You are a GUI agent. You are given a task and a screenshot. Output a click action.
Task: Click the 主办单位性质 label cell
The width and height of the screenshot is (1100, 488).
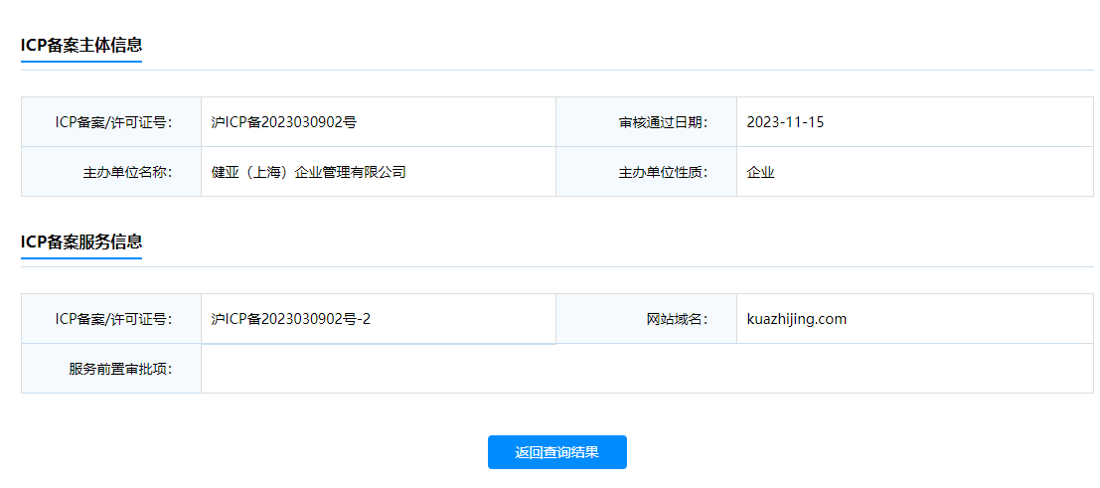pyautogui.click(x=646, y=172)
